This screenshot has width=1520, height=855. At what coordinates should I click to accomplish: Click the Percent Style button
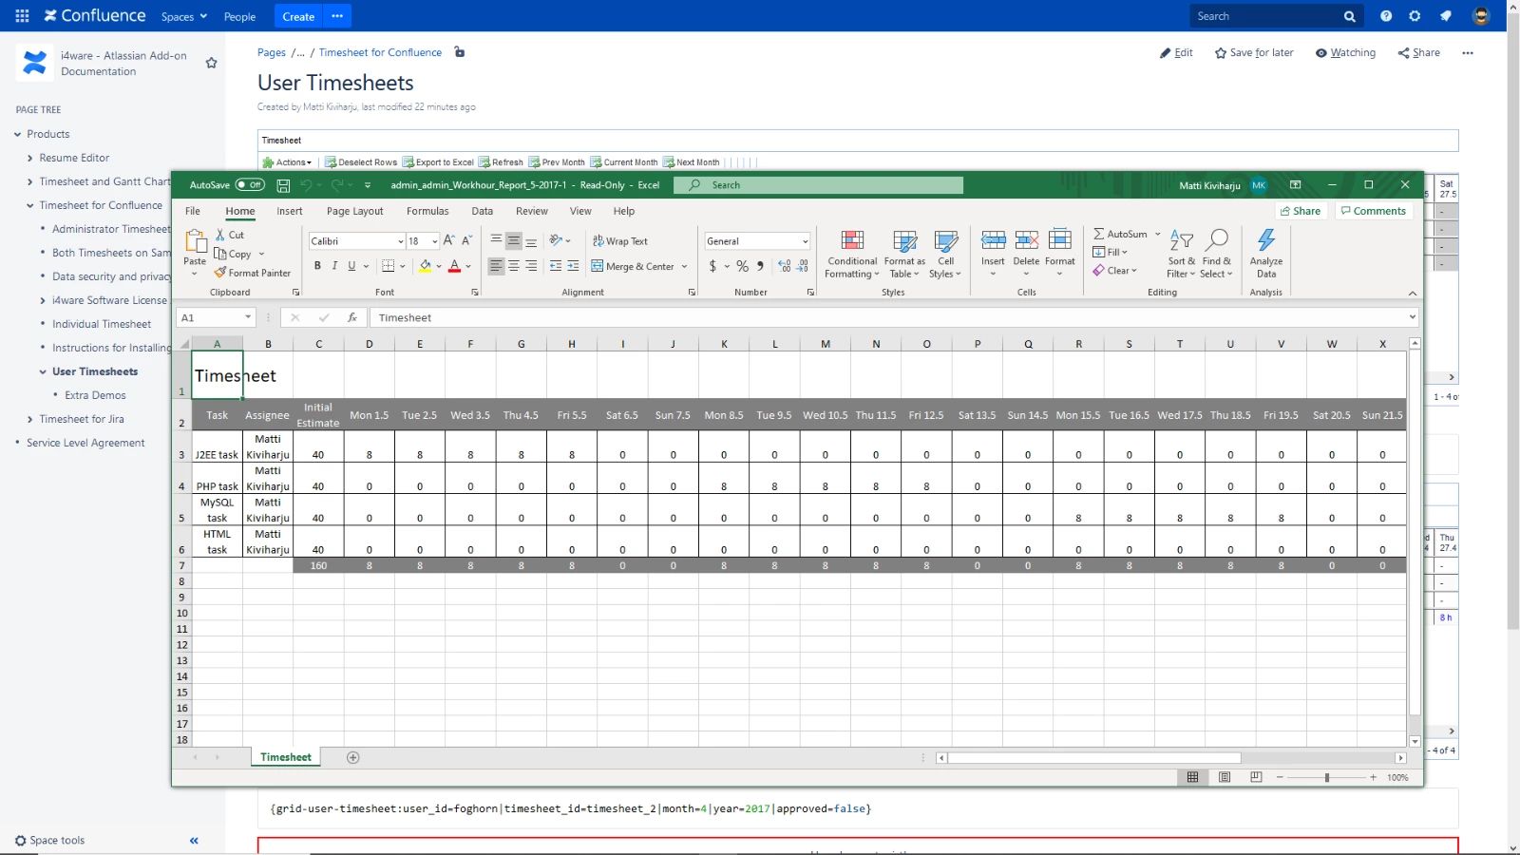click(742, 266)
